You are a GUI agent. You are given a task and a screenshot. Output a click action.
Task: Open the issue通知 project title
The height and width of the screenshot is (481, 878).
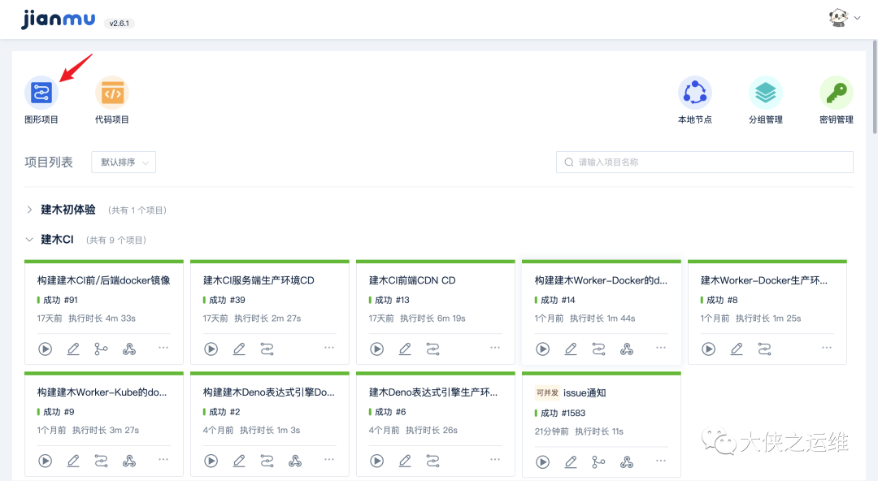[585, 393]
